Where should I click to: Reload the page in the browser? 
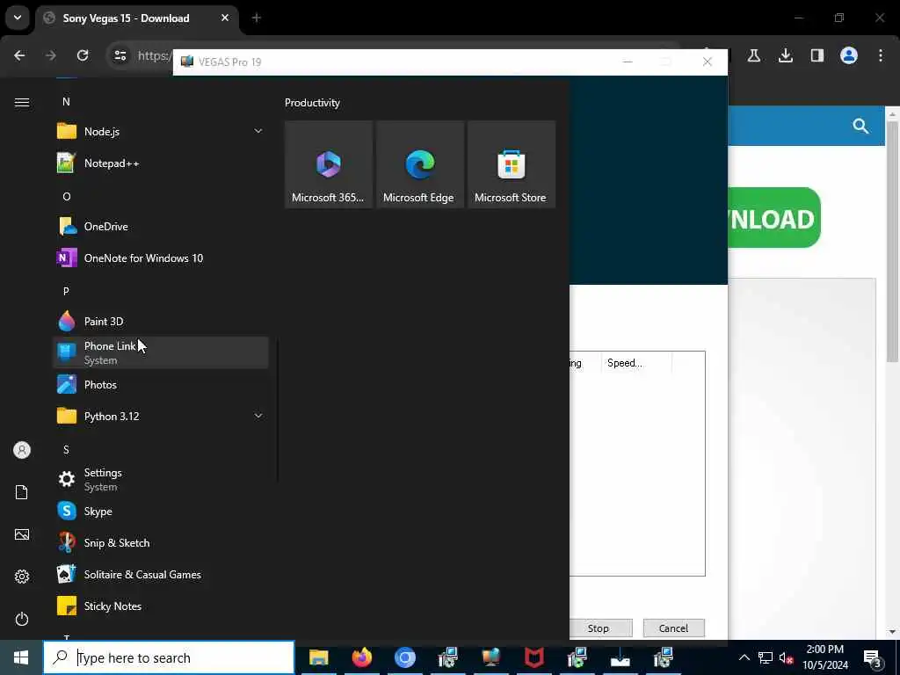point(83,55)
